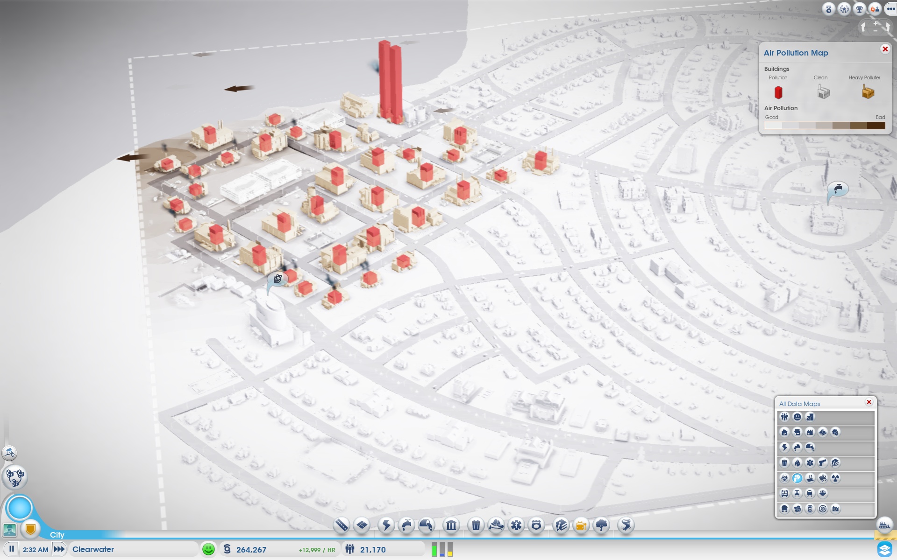
Task: Open the Simoleons budget panel
Action: pyautogui.click(x=279, y=549)
